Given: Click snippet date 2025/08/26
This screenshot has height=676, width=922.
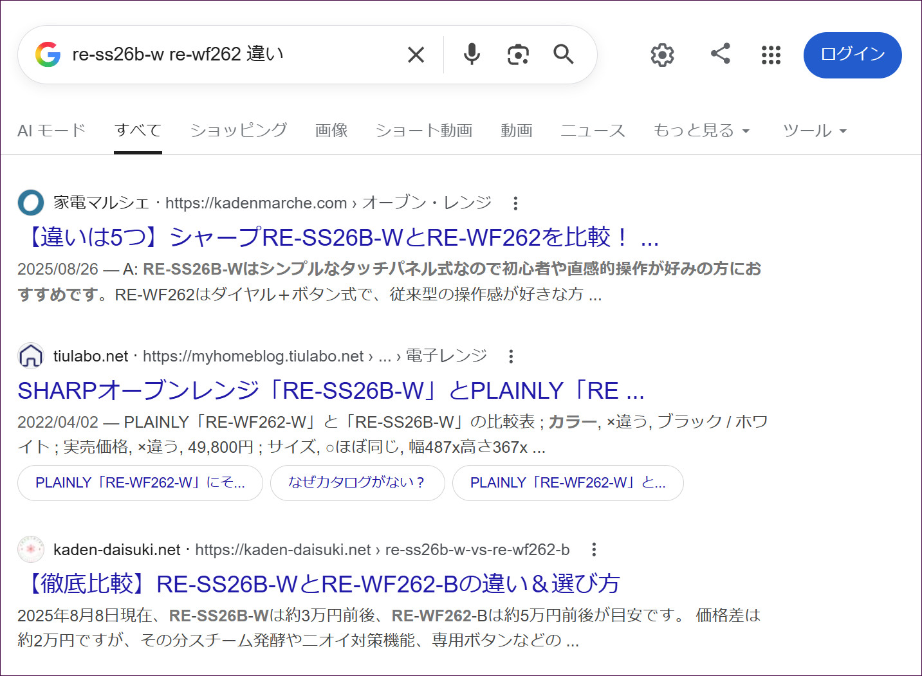Looking at the screenshot, I should click(x=58, y=269).
